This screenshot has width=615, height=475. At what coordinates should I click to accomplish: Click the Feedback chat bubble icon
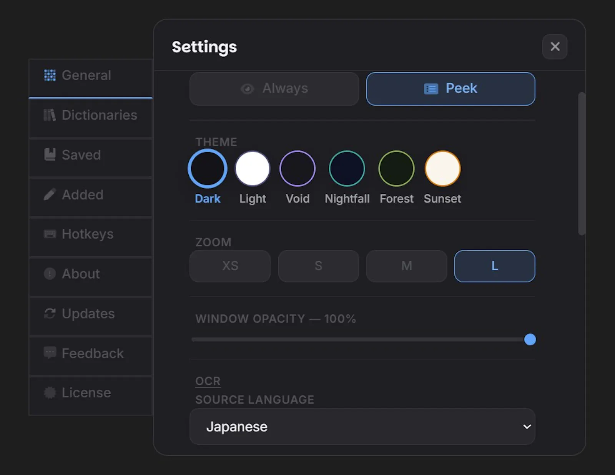(50, 353)
